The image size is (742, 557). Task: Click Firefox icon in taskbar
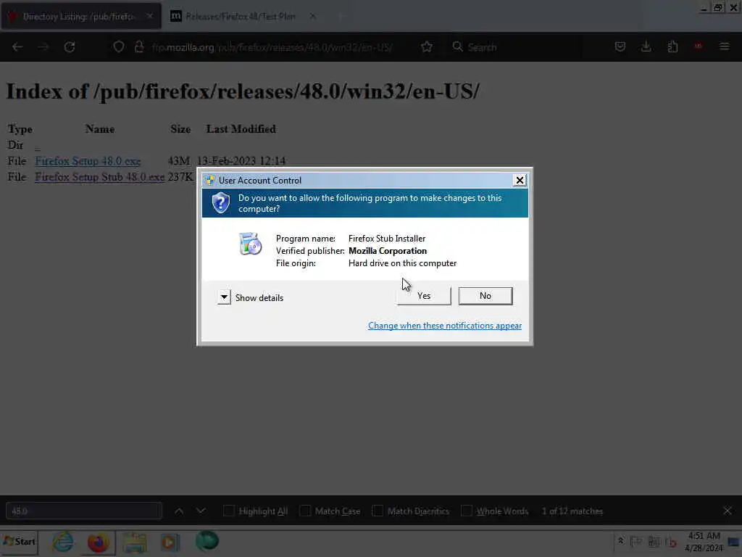tap(98, 542)
